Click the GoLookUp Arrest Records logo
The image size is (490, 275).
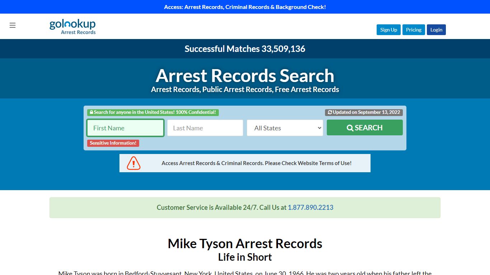[x=72, y=27]
